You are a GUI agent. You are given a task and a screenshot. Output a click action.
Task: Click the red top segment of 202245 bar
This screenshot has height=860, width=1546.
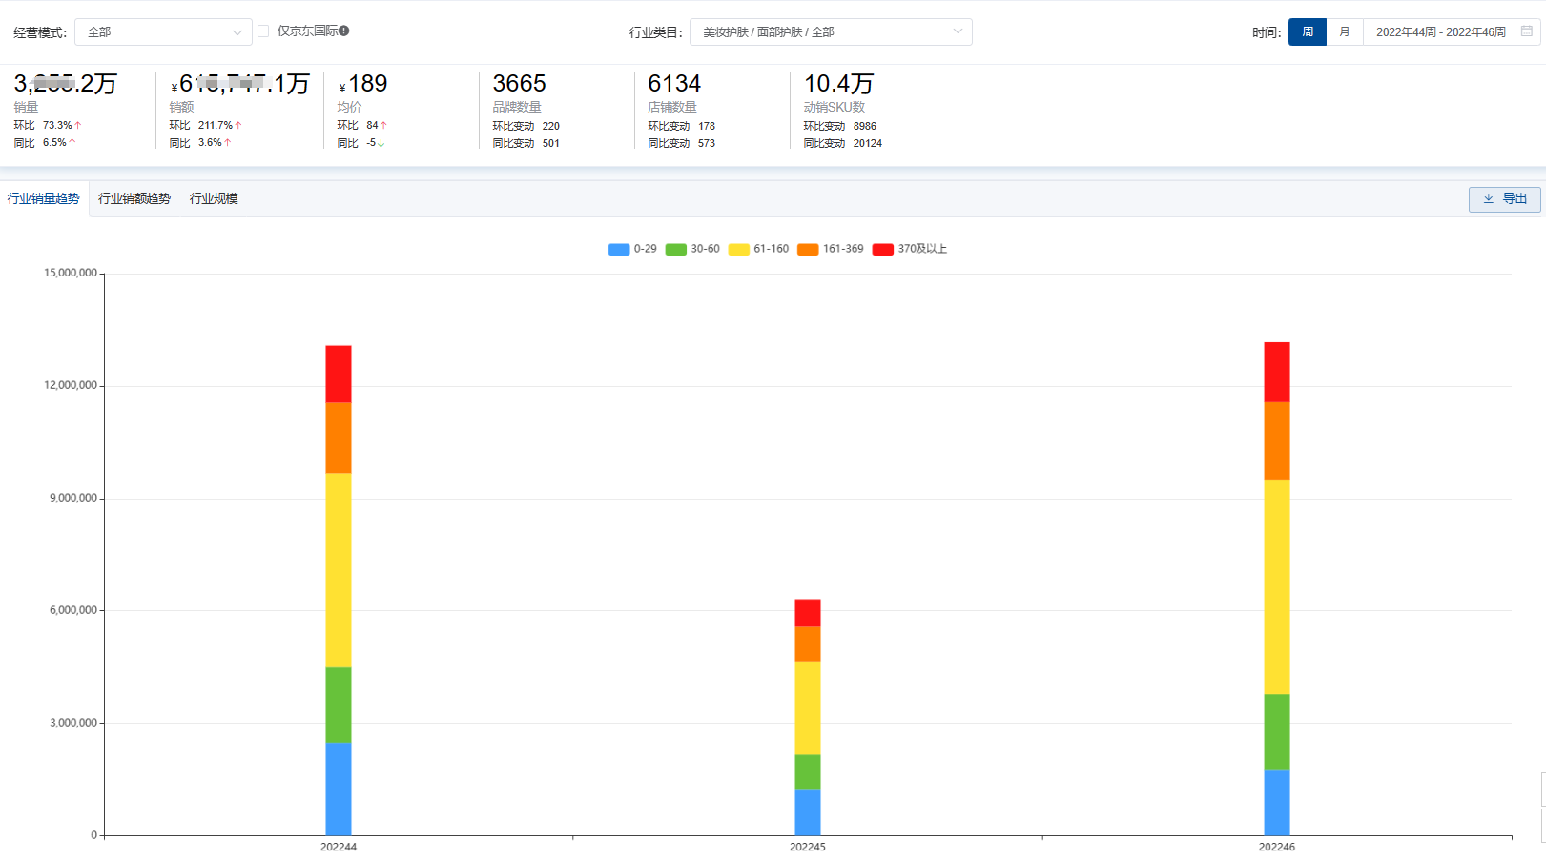807,612
